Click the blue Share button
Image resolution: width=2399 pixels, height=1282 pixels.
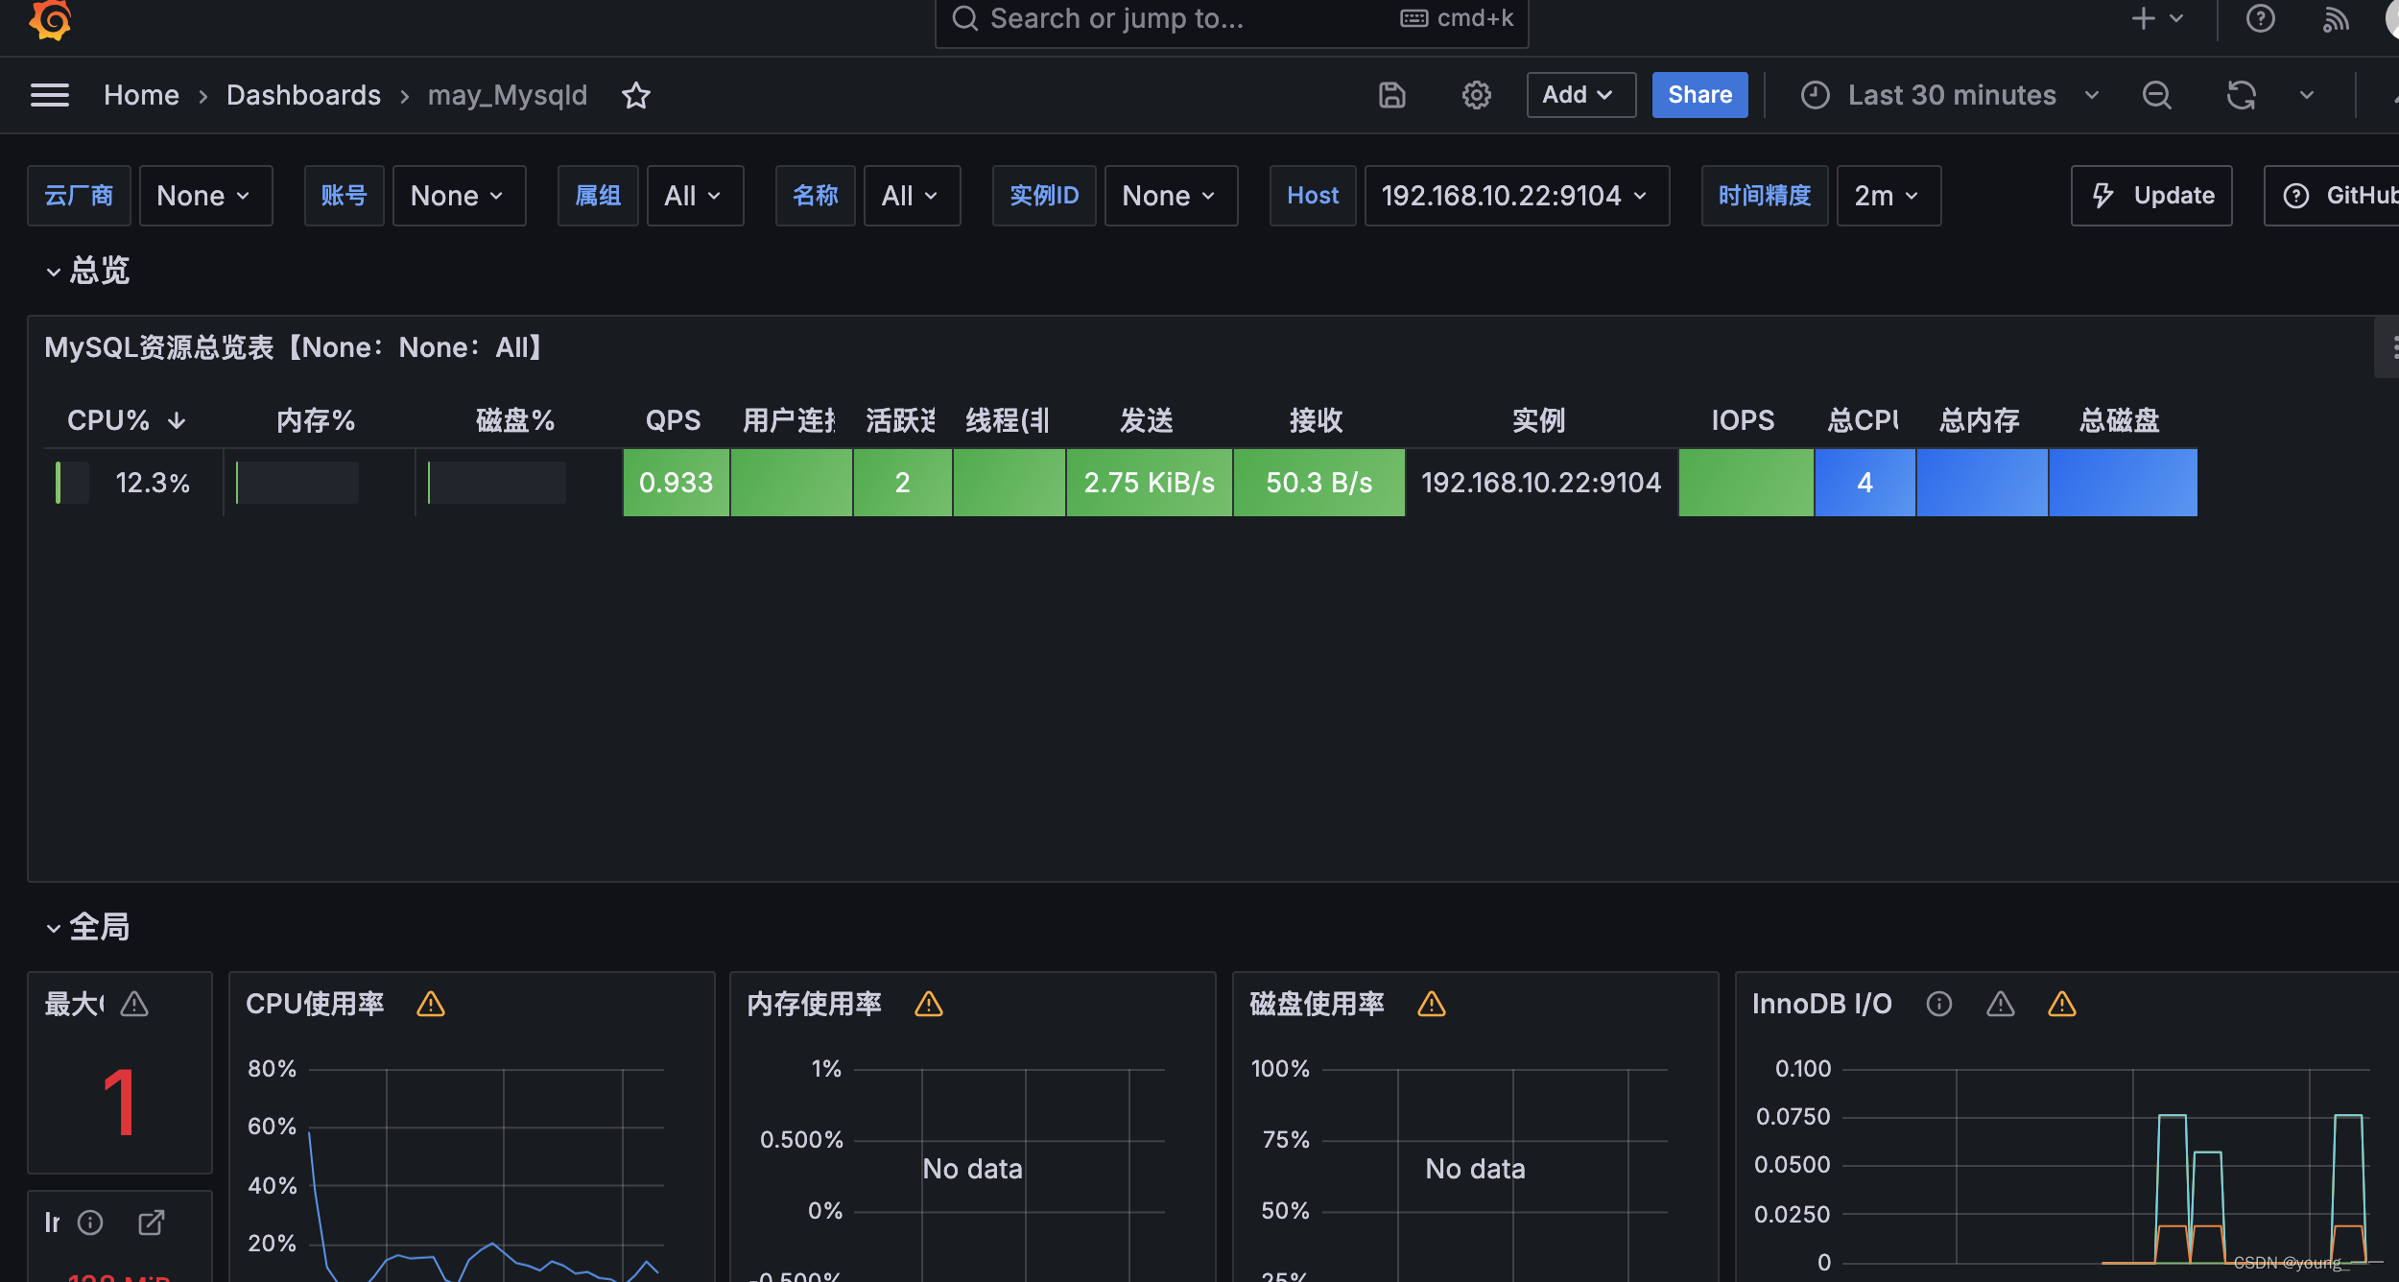tap(1698, 95)
